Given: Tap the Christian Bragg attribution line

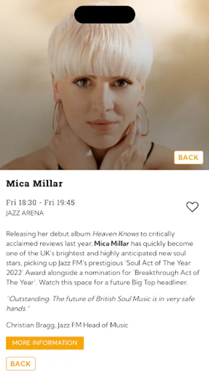Looking at the screenshot, I should coord(67,325).
